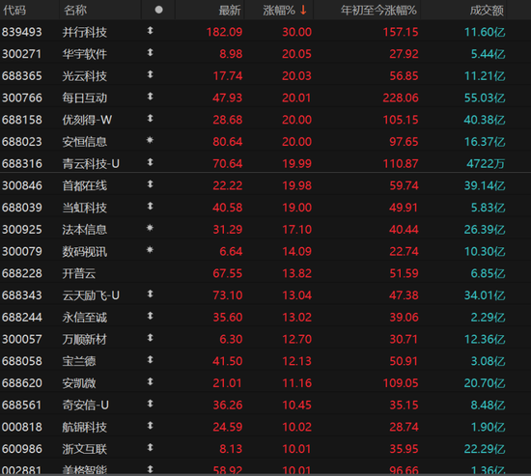Select the 开普云 row price 67.55
This screenshot has width=531, height=476.
[x=227, y=273]
